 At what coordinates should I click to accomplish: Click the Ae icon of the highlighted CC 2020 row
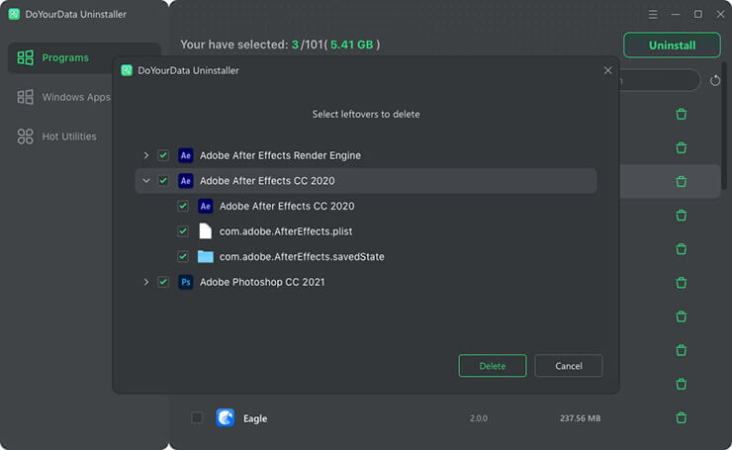pyautogui.click(x=186, y=181)
